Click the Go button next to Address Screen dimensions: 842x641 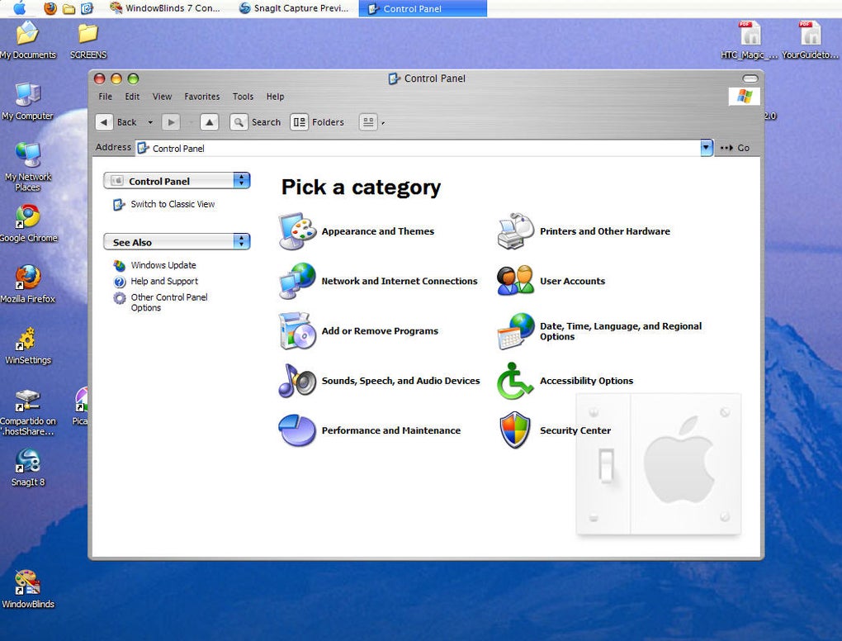point(736,148)
